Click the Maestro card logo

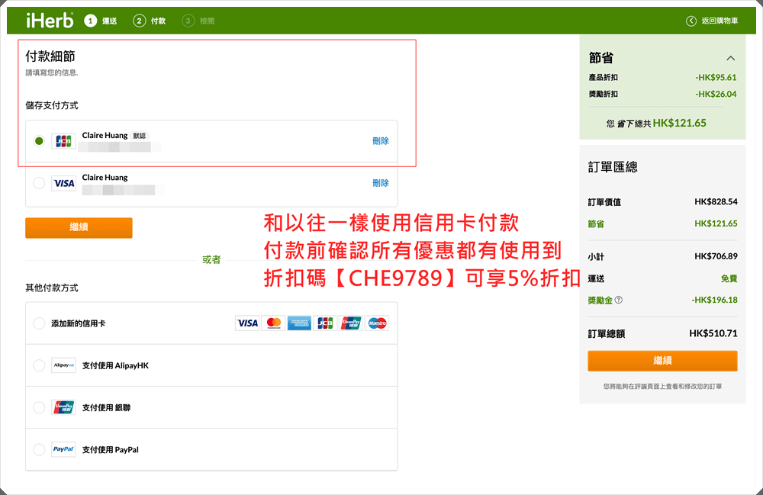(377, 323)
